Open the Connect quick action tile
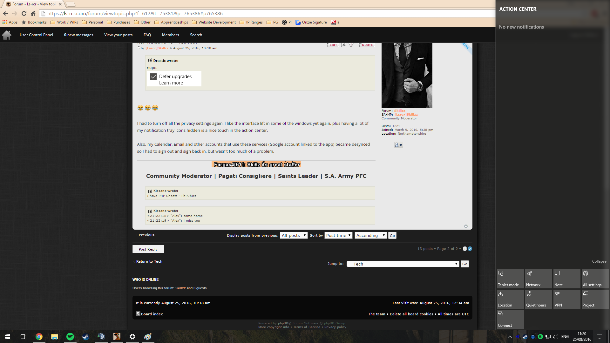 click(510, 319)
